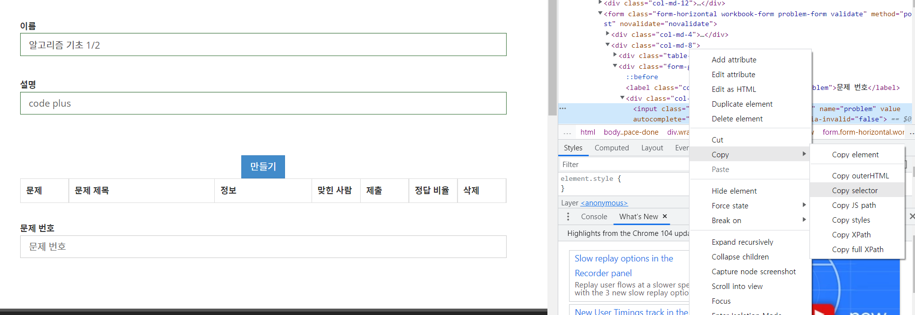Open the Console drawer tab
This screenshot has height=315, width=915.
pyautogui.click(x=594, y=217)
